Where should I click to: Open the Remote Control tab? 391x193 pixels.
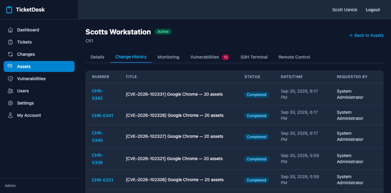coord(294,57)
